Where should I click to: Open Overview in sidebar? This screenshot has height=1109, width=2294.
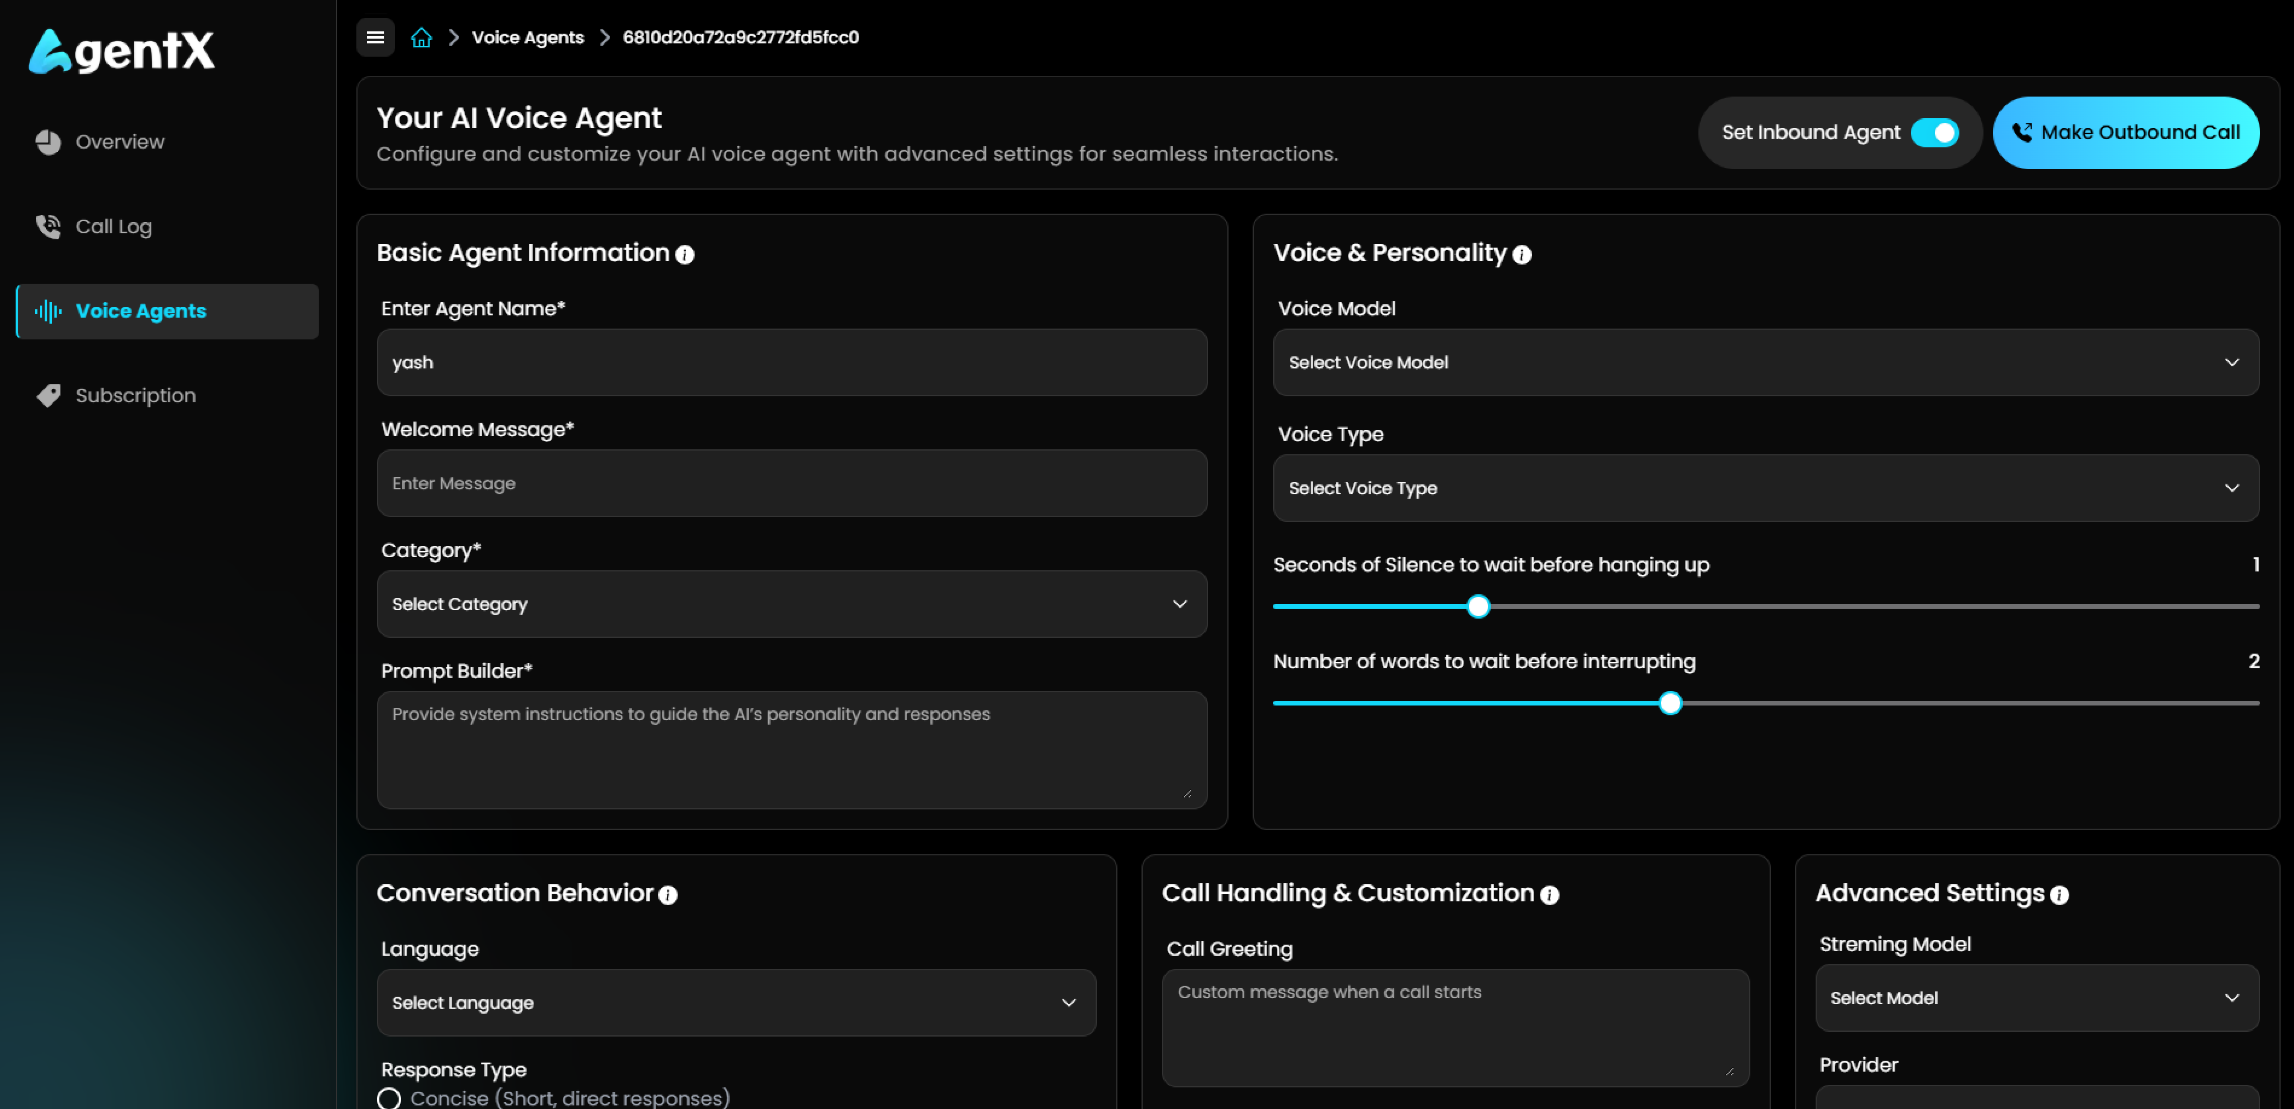[x=119, y=142]
